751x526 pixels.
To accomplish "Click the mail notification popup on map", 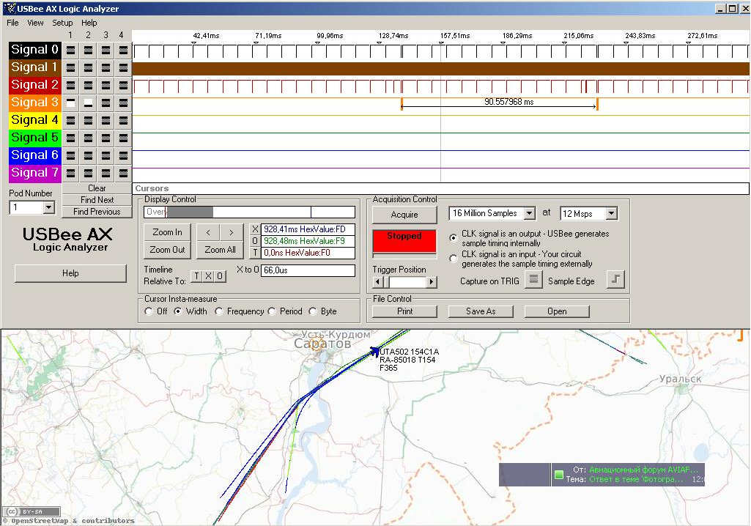I will tap(602, 475).
